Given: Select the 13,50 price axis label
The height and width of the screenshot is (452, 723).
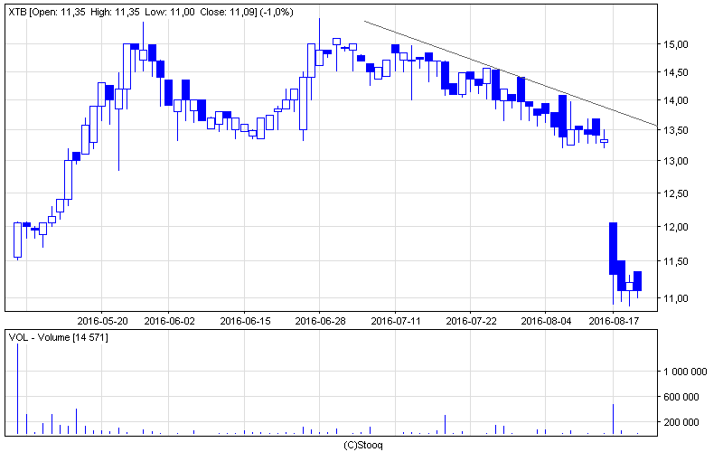Looking at the screenshot, I should tap(675, 130).
